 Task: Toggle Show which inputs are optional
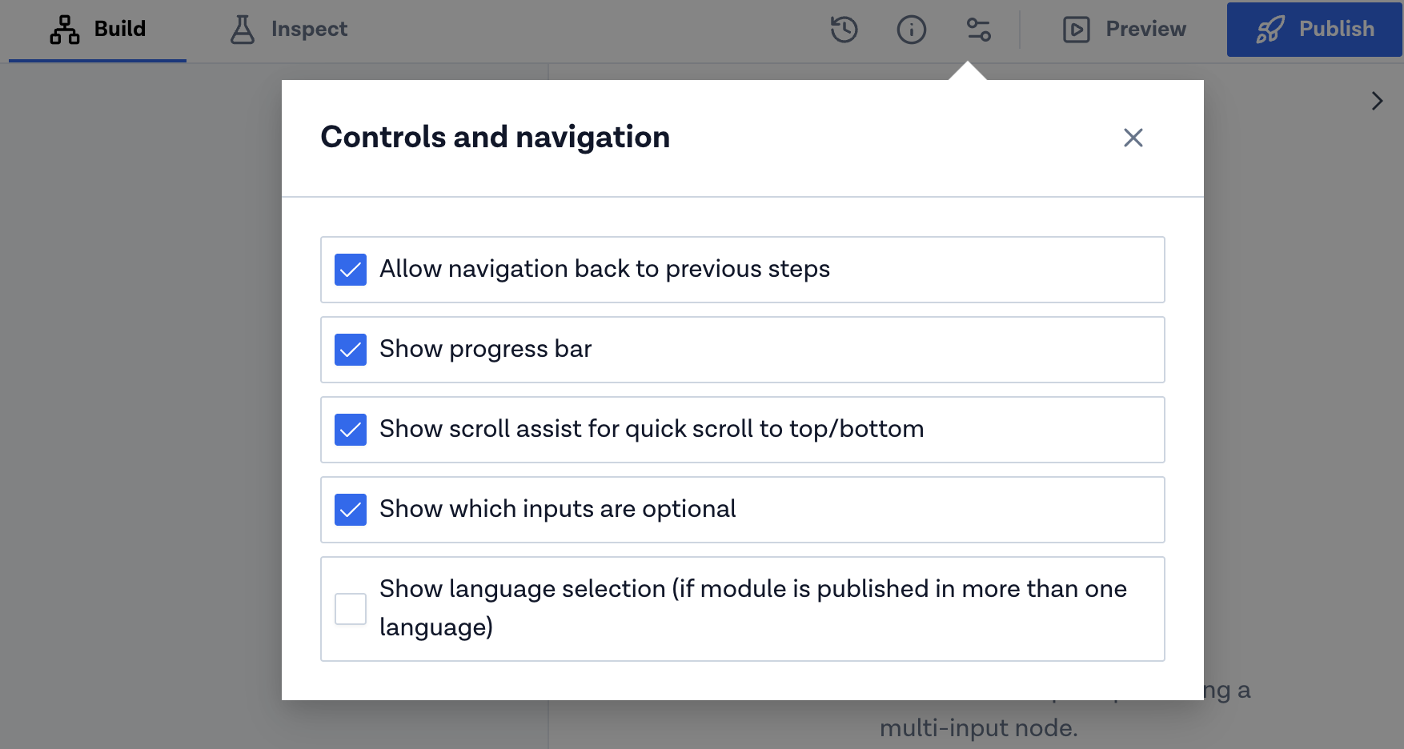(350, 510)
